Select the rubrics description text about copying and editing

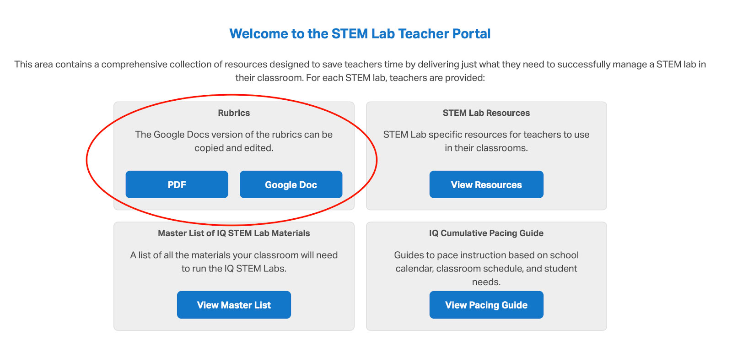pos(234,141)
